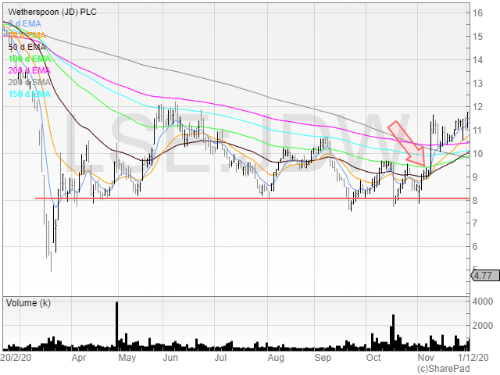Click the (c)SharePad copyright text

pos(443,369)
